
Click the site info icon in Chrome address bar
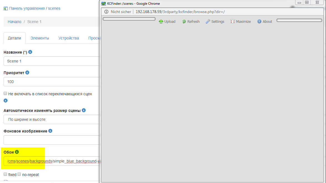[106, 12]
